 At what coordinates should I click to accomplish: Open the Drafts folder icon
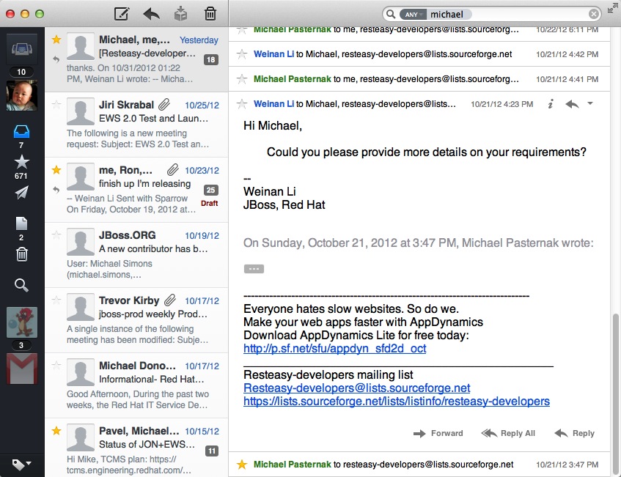point(21,223)
